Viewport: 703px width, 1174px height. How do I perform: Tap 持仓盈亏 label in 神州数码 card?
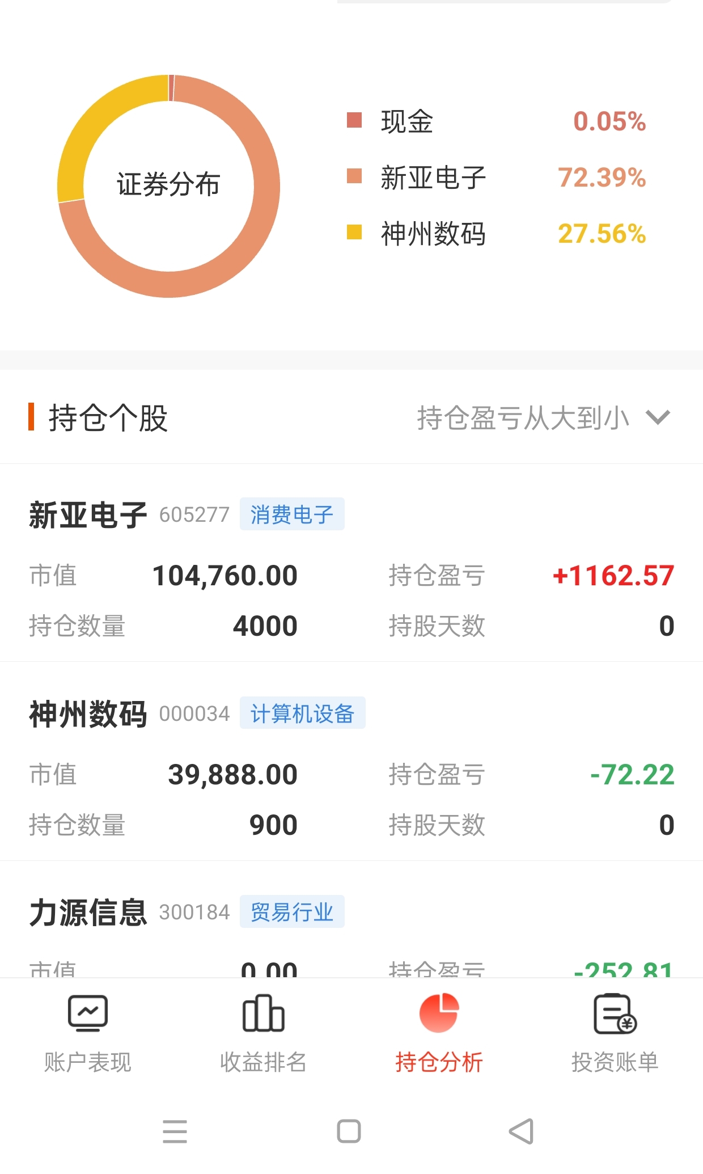click(x=437, y=775)
